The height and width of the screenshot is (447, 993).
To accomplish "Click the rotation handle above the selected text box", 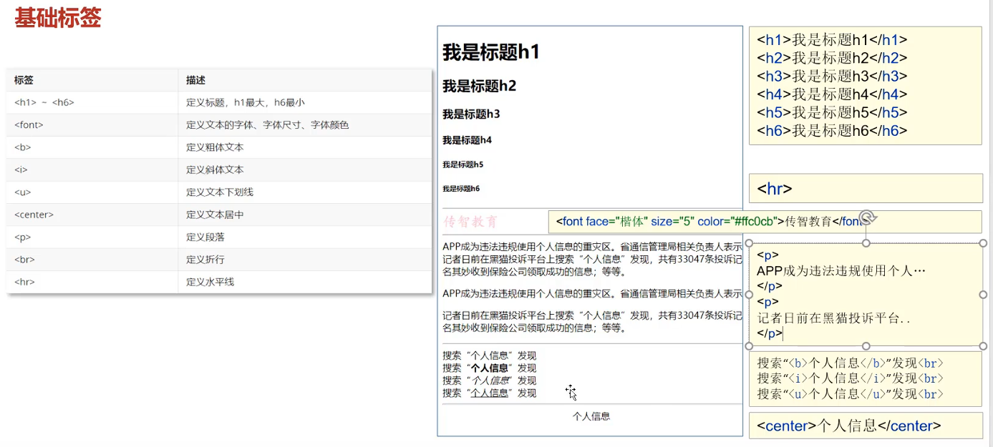I will click(866, 217).
